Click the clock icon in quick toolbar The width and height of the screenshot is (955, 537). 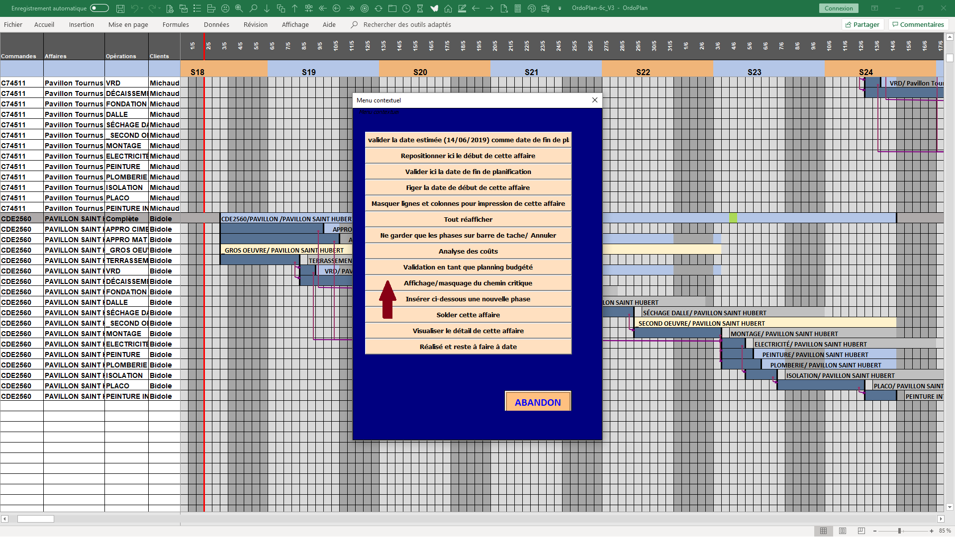pyautogui.click(x=406, y=8)
